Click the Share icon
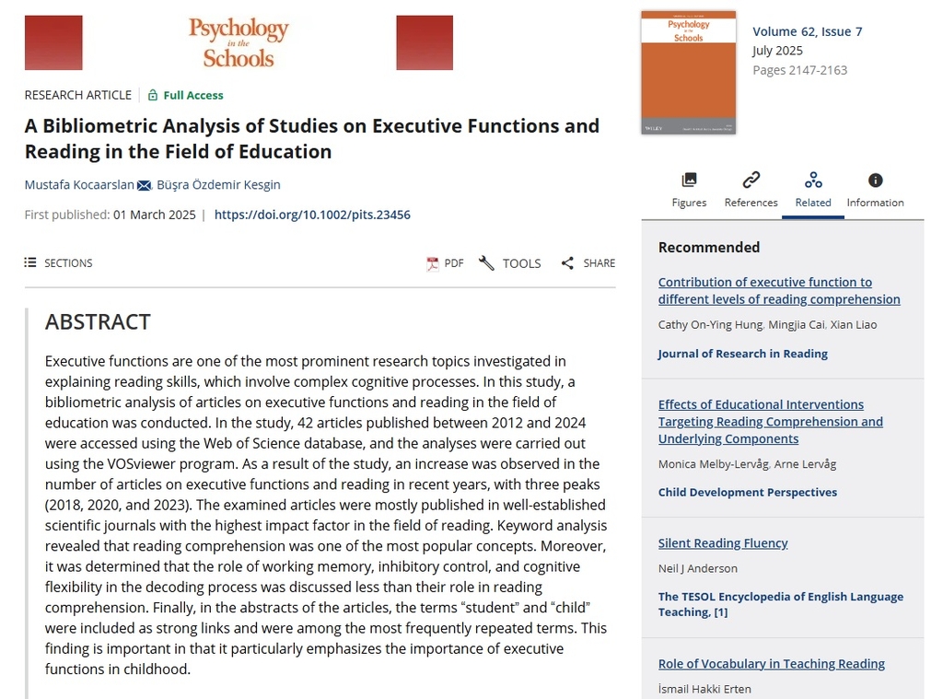 tap(567, 263)
